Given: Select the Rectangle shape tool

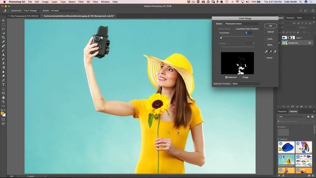Looking at the screenshot, I should (3, 93).
